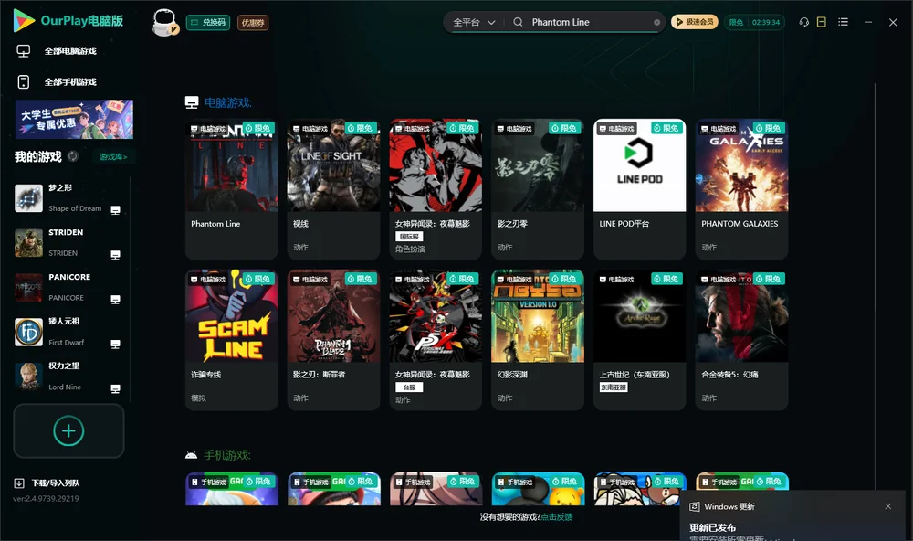Open the 视线 Line of Sight game card
The image size is (913, 541).
(x=333, y=189)
